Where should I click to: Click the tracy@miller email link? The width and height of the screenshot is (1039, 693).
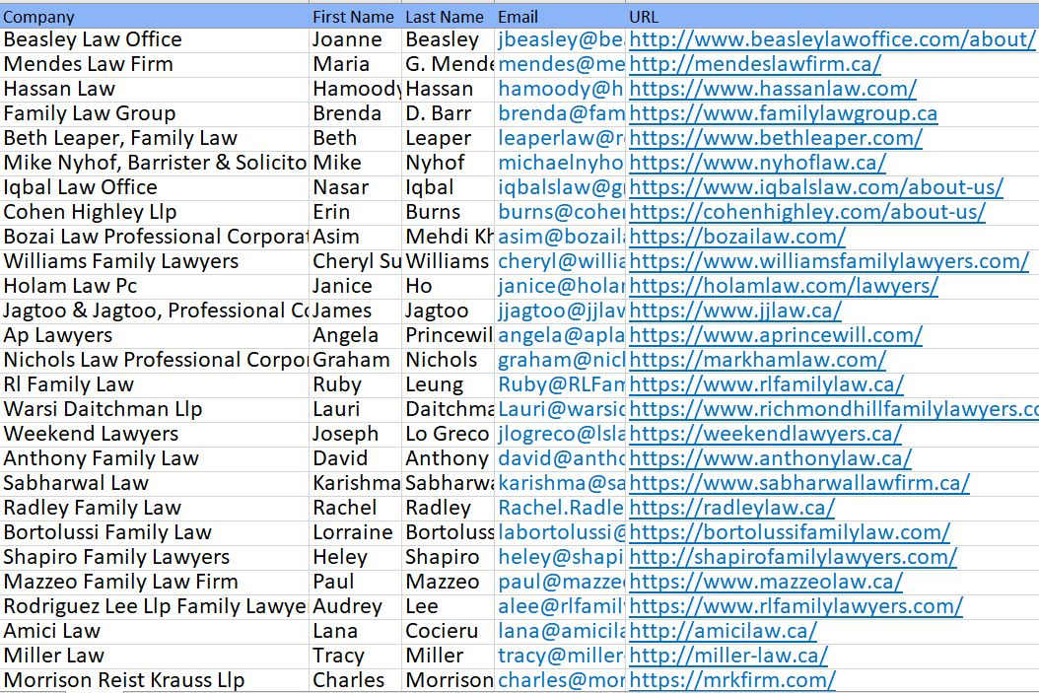561,656
